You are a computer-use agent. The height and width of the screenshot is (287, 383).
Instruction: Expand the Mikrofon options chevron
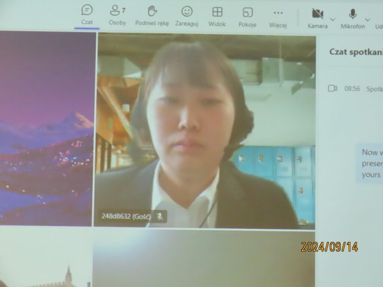368,19
